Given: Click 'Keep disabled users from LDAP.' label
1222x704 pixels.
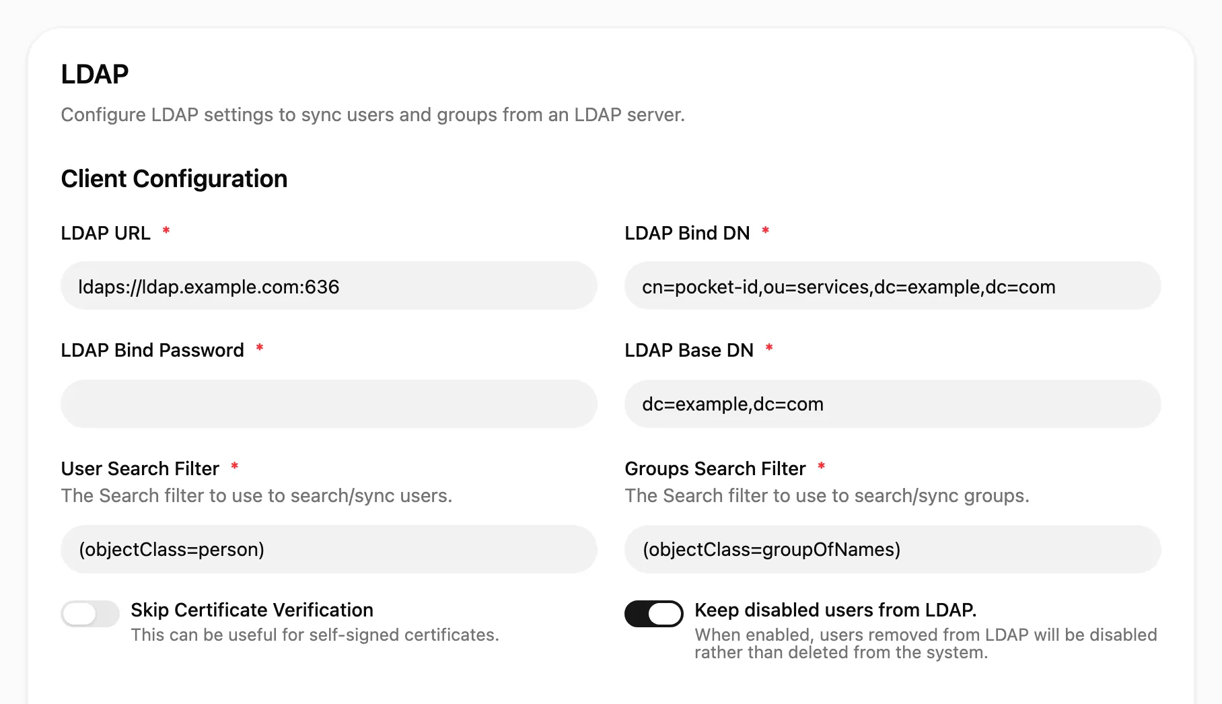Looking at the screenshot, I should point(836,610).
